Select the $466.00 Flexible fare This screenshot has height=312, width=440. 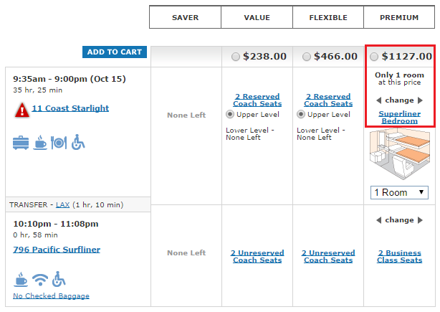click(307, 57)
